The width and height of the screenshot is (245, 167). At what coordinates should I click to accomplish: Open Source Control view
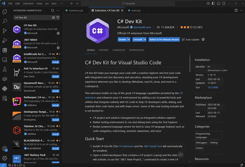pos(5,31)
